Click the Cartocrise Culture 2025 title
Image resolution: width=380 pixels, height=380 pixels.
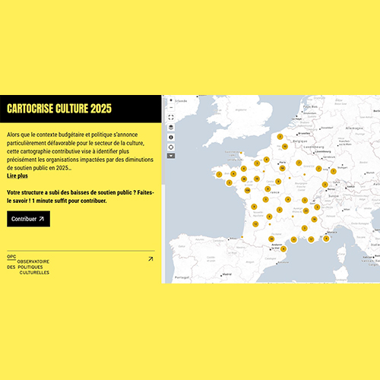(x=59, y=109)
